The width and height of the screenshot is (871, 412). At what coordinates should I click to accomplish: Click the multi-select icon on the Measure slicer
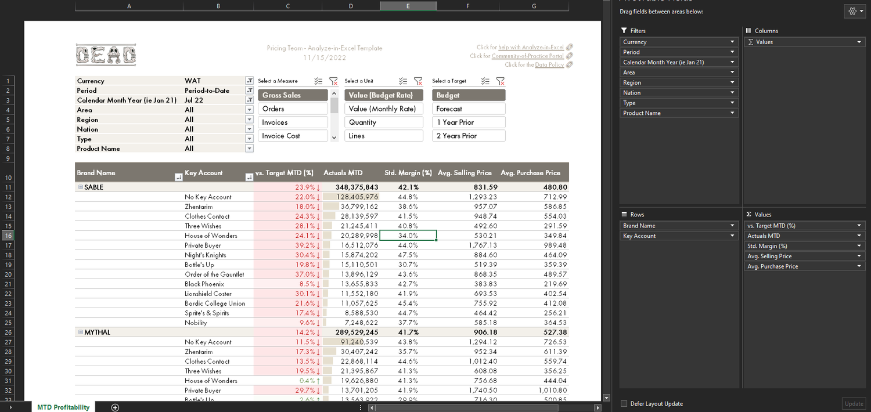(x=317, y=81)
